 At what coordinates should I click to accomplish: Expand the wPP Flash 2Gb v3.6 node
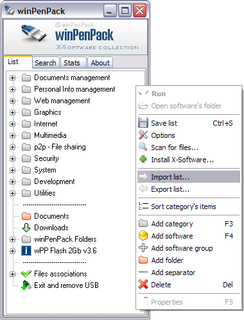13,251
